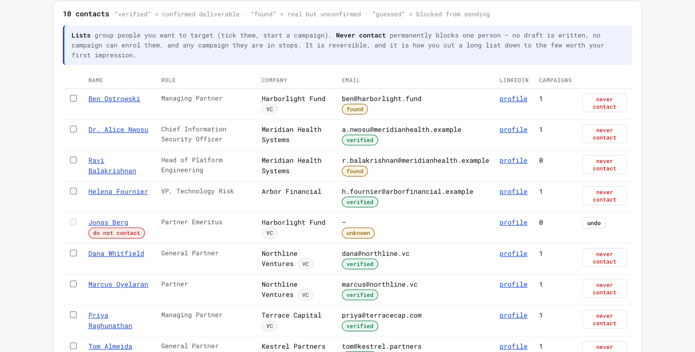Click the "do not contact" badge
Image resolution: width=695 pixels, height=352 pixels.
(117, 233)
